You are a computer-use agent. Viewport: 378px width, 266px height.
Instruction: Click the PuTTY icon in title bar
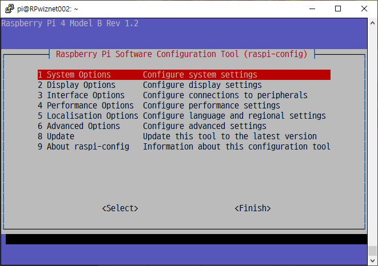(9, 9)
